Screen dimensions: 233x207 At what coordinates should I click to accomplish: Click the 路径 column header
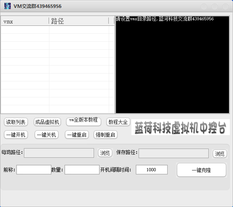pos(79,21)
